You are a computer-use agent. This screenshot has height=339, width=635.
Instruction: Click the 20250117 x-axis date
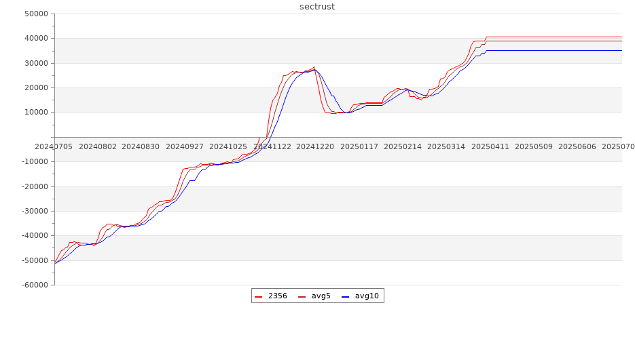359,146
